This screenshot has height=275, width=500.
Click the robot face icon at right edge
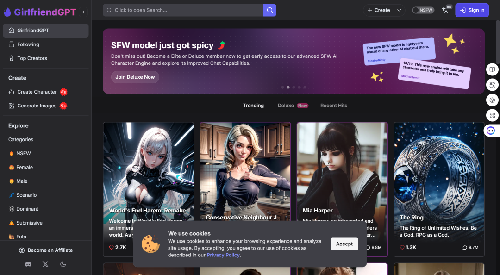(491, 131)
